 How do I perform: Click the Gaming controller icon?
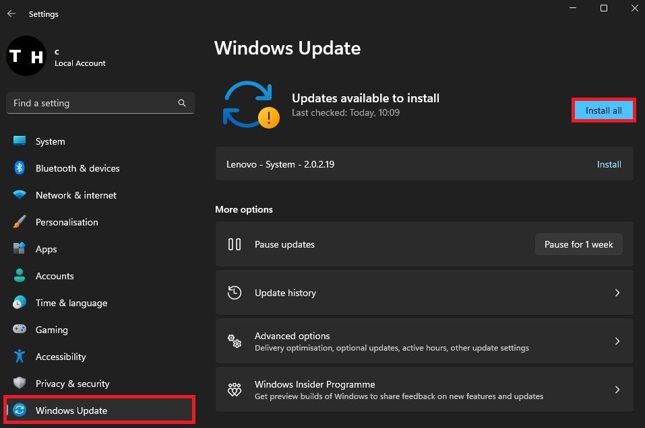[x=20, y=330]
